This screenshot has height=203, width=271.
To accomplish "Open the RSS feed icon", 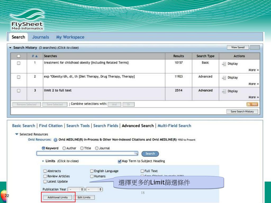I will point(252,104).
